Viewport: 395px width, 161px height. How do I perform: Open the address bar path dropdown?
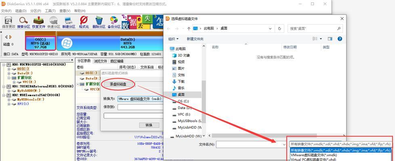coord(270,29)
